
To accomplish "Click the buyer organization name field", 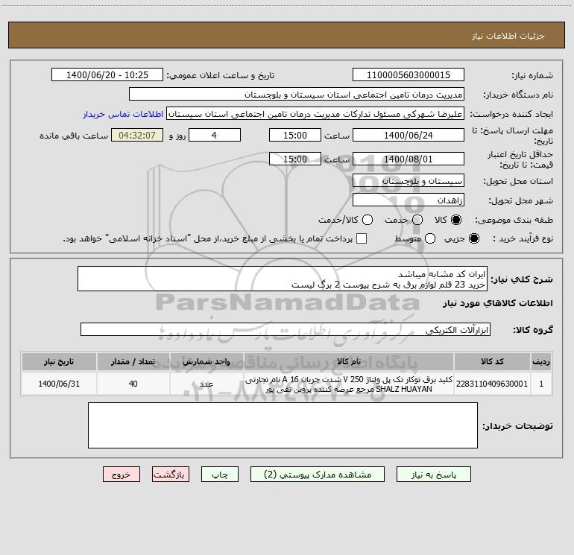I will click(x=297, y=95).
